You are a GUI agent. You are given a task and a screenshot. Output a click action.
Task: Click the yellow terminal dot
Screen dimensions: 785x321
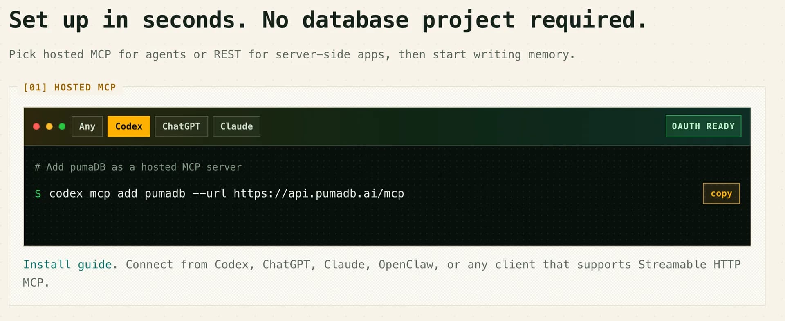(x=49, y=126)
